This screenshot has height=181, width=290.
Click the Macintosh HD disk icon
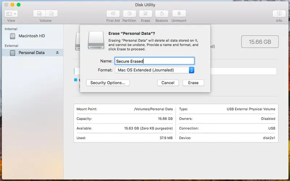pos(13,36)
